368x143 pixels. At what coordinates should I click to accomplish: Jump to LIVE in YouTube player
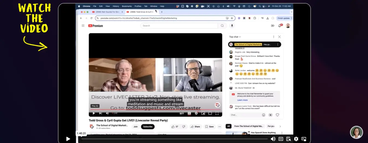[114, 113]
